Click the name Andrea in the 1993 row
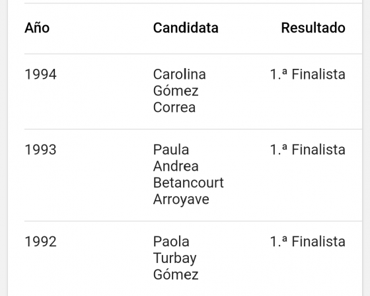This screenshot has width=370, height=296. pos(176,166)
